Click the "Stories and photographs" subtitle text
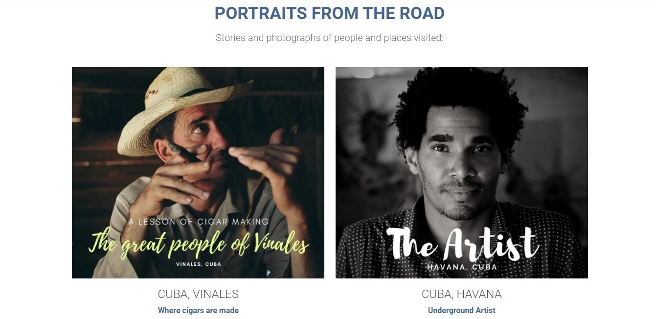Viewport: 656px width, 319px height. 329,38
